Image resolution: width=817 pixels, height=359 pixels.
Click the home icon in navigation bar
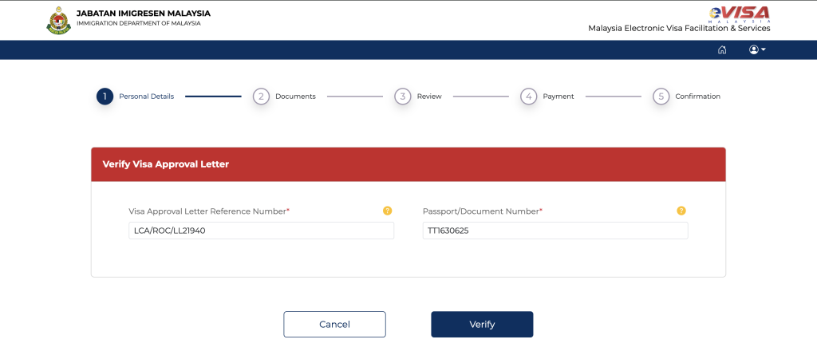click(722, 49)
